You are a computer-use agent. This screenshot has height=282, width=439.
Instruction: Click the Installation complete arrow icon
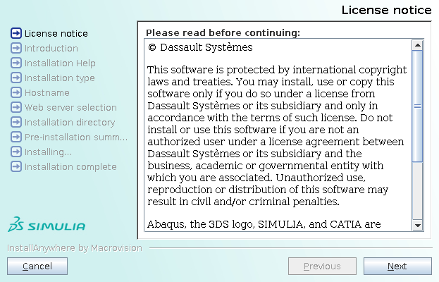click(16, 166)
